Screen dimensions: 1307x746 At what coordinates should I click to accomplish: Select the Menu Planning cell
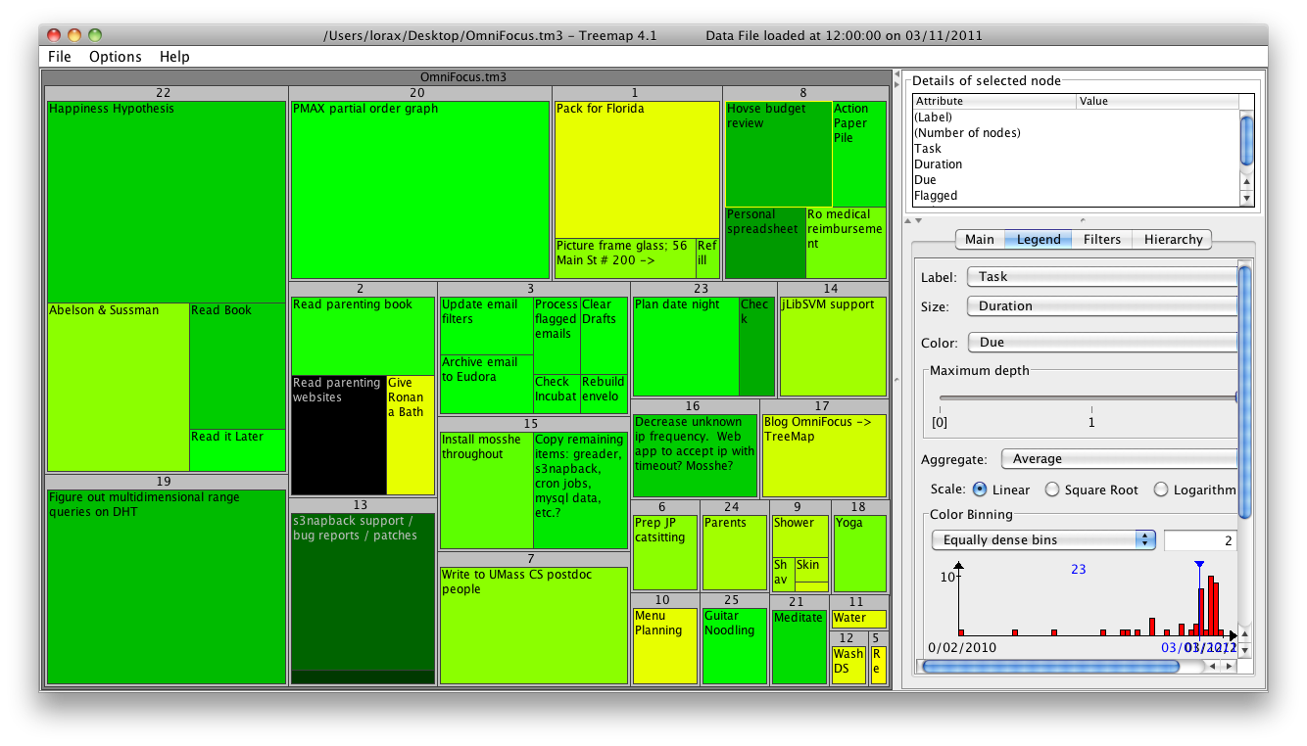665,646
